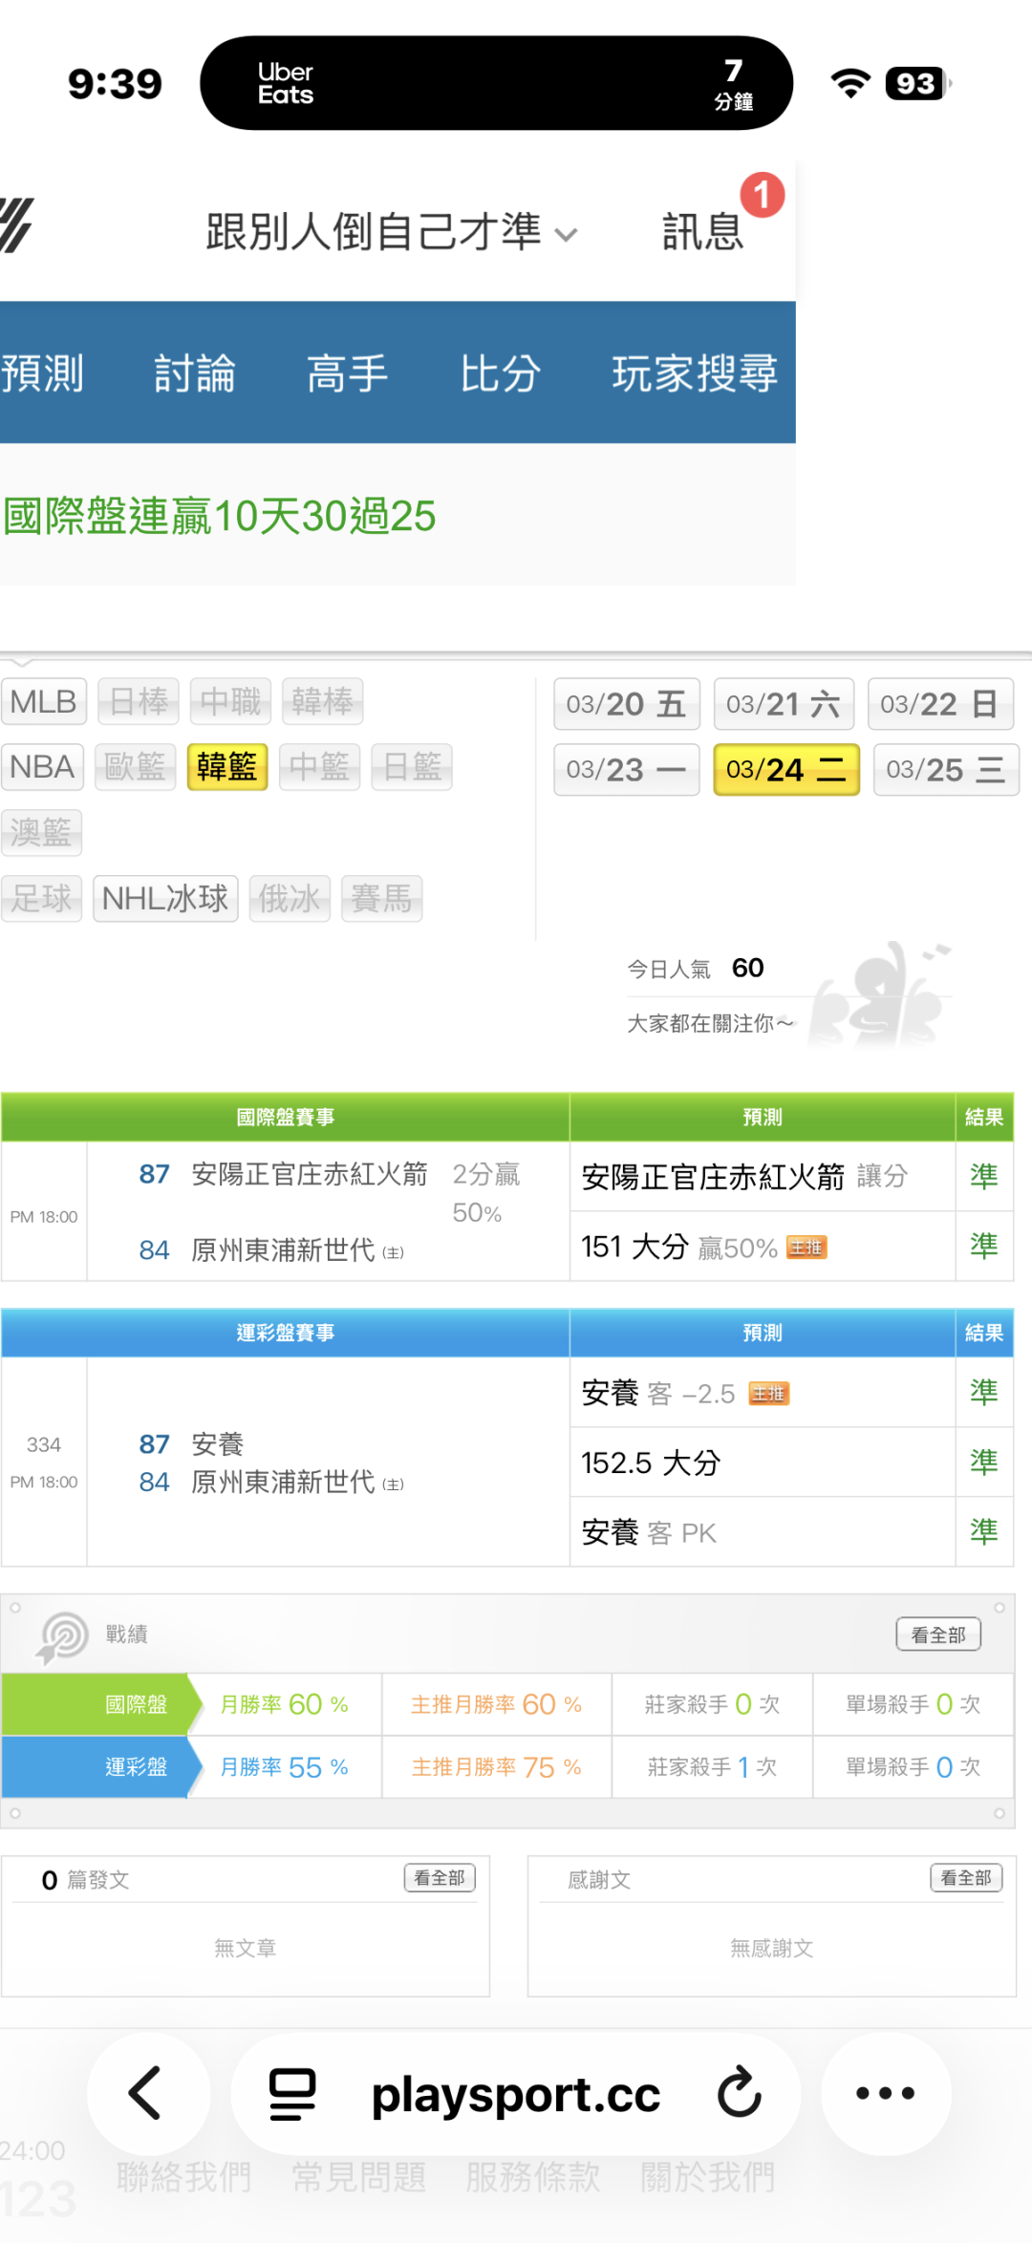Tap the Uber Eats live activity pill
1032x2243 pixels.
point(496,83)
